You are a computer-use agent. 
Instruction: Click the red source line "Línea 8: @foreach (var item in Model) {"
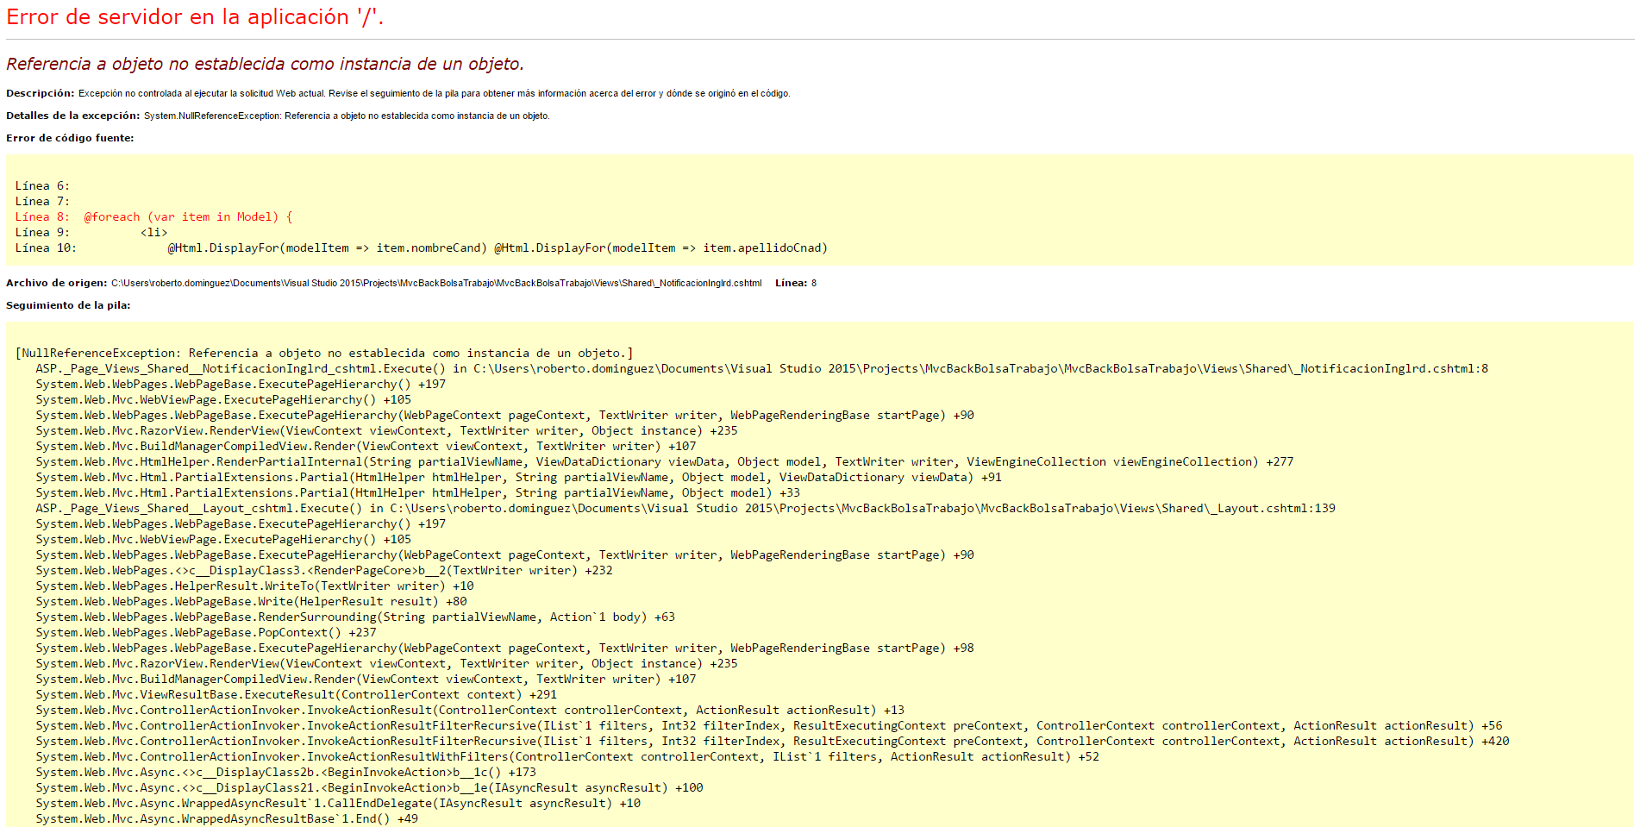(153, 217)
